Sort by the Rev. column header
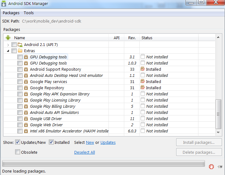 pyautogui.click(x=132, y=38)
